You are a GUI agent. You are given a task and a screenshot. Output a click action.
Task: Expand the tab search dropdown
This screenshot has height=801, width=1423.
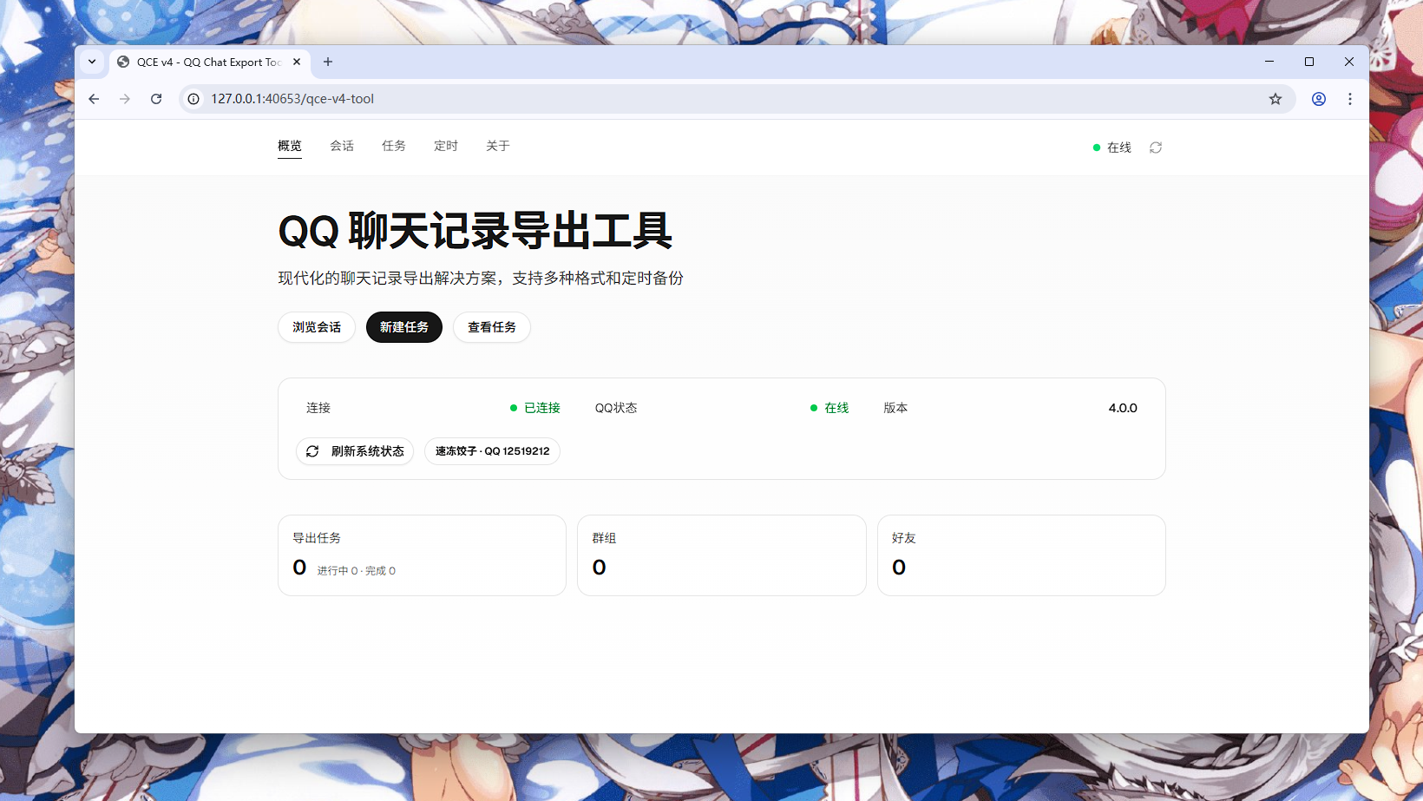click(92, 62)
